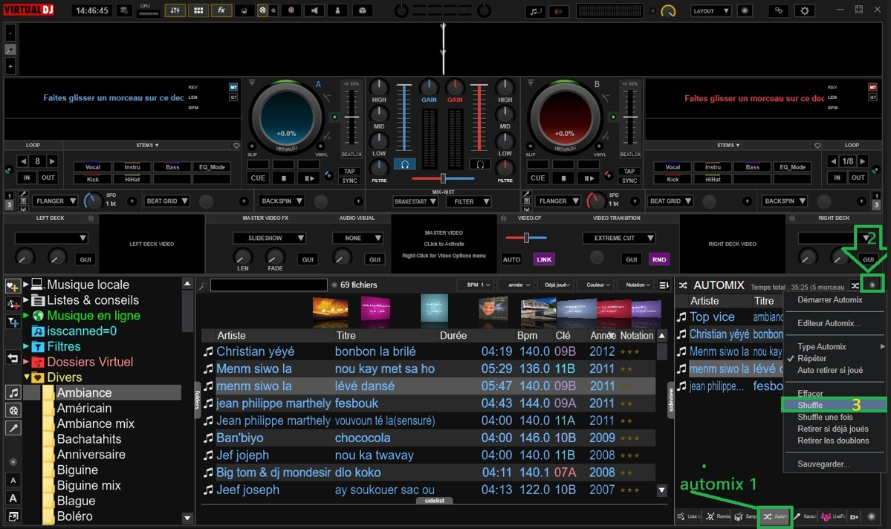The width and height of the screenshot is (891, 529).
Task: Click the deck A pitch slider
Action: [351, 117]
